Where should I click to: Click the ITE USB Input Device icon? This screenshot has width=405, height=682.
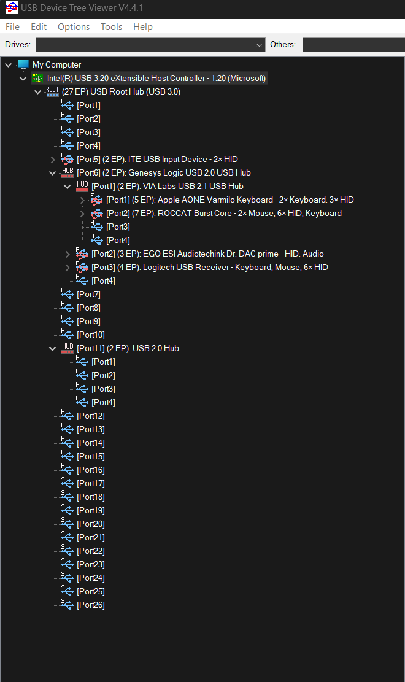pos(67,159)
